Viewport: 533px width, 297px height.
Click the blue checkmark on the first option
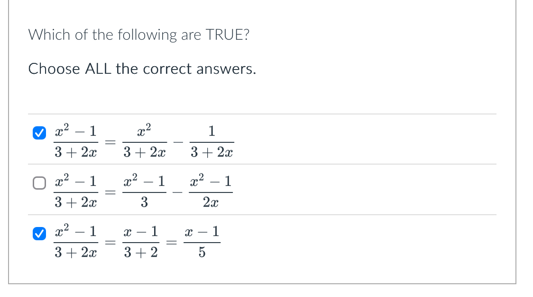(x=39, y=134)
